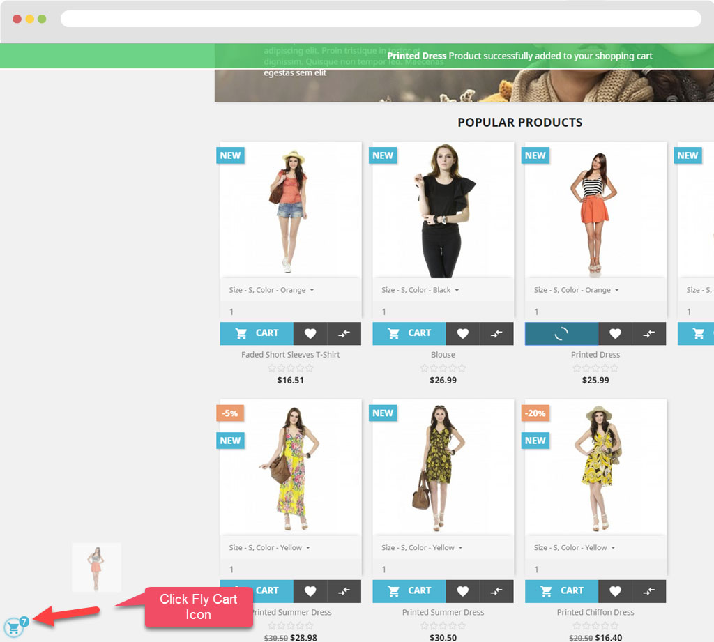Click quantity field for Printed Summer Dress $30.50
Image resolution: width=714 pixels, height=642 pixels.
(x=443, y=570)
